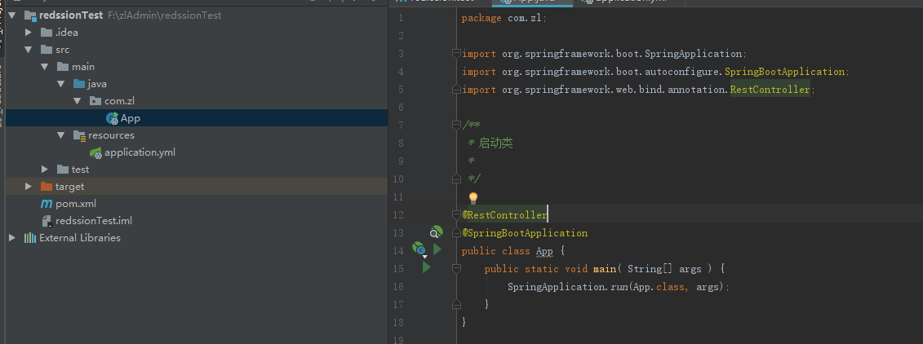Expand the test folder
Screen dimensions: 923x344
(45, 170)
